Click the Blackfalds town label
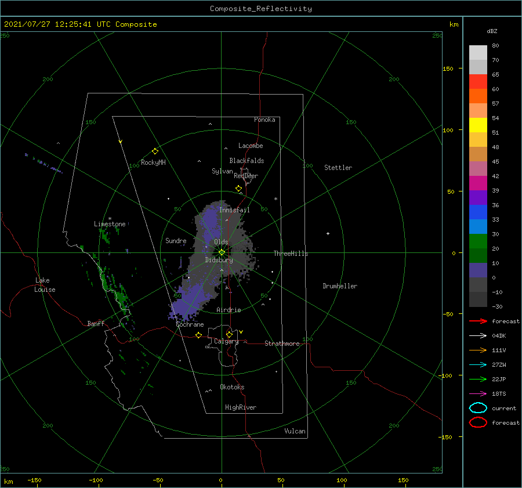The image size is (522, 488). (246, 161)
